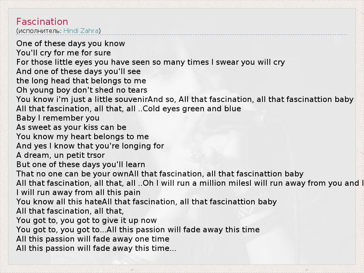Click "But one of these days you'll learn"
Screen dimensions: 364x273
pos(81,164)
